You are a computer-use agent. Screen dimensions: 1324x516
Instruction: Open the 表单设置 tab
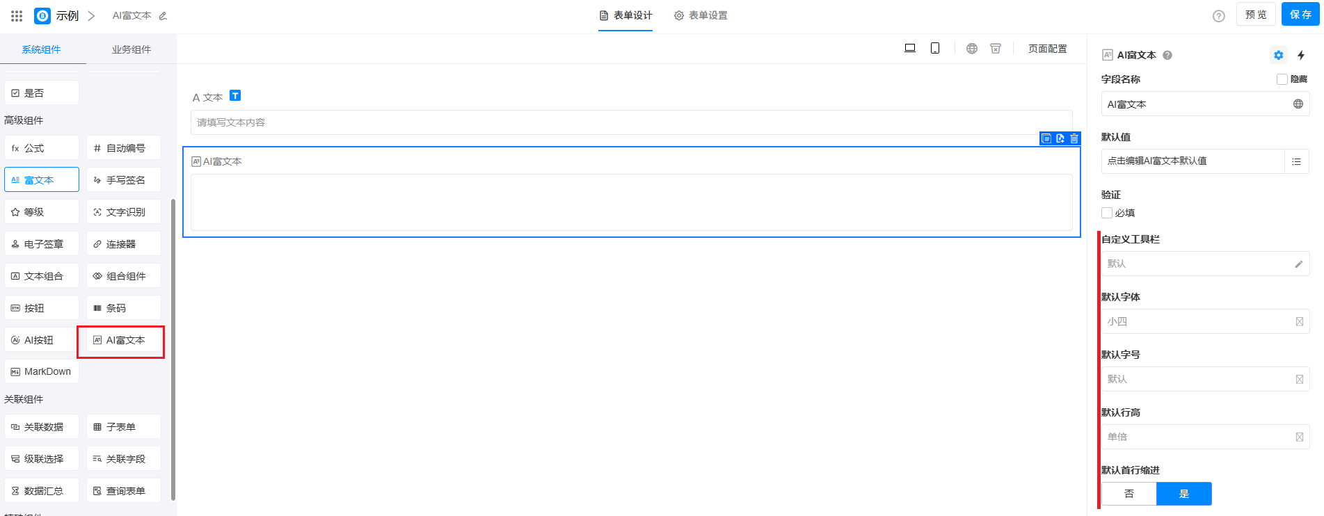tap(701, 15)
